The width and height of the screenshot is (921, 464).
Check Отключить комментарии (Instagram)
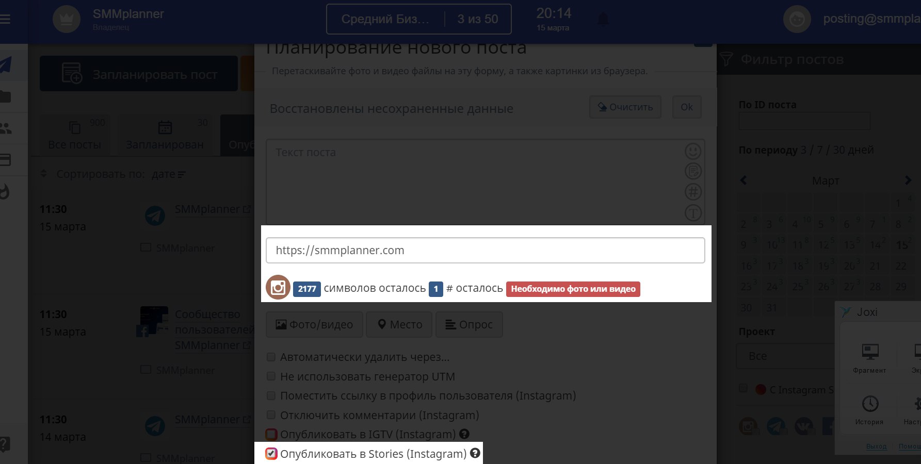tap(271, 415)
